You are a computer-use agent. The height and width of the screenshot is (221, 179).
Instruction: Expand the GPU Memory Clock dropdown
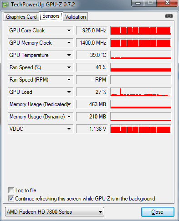pyautogui.click(x=69, y=43)
